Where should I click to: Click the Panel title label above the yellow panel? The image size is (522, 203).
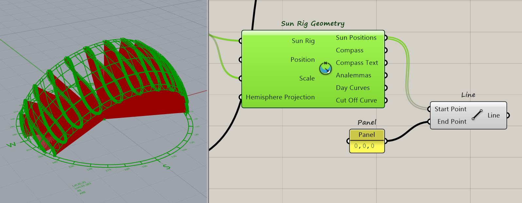click(367, 122)
